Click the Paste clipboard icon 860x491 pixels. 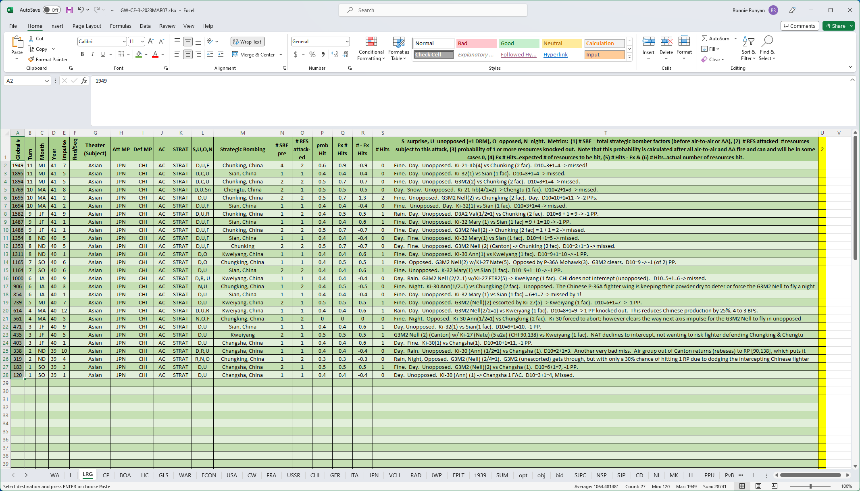tap(17, 42)
